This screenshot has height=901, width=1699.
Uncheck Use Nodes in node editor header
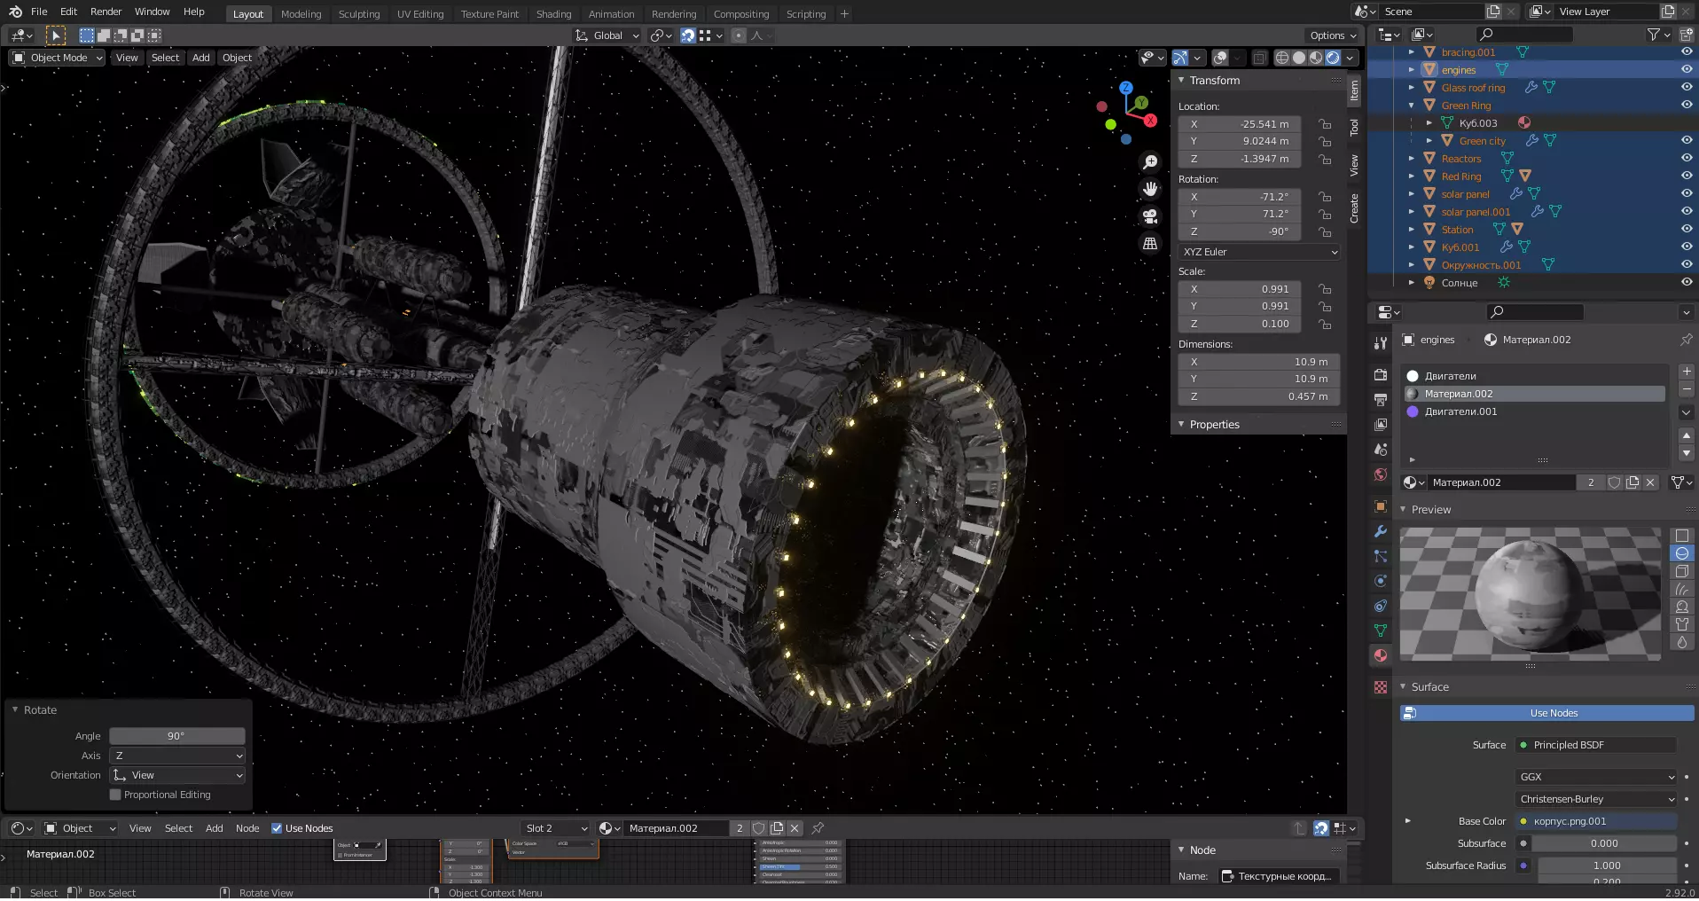click(x=277, y=828)
